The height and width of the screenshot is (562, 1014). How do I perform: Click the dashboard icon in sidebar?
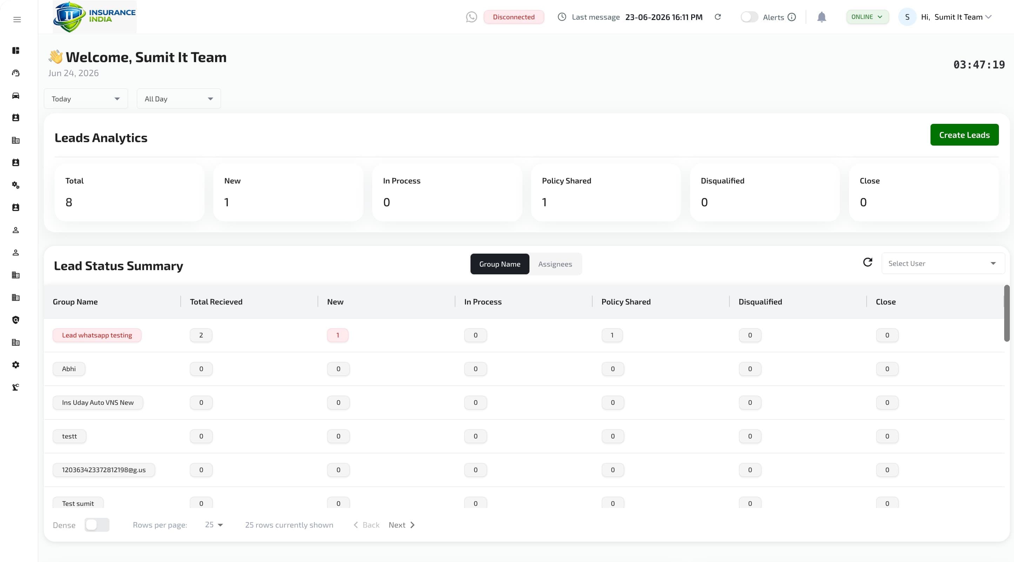[16, 51]
